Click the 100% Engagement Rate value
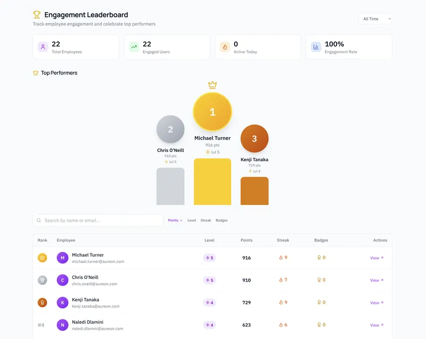Viewport: 426px width, 339px height. point(334,44)
